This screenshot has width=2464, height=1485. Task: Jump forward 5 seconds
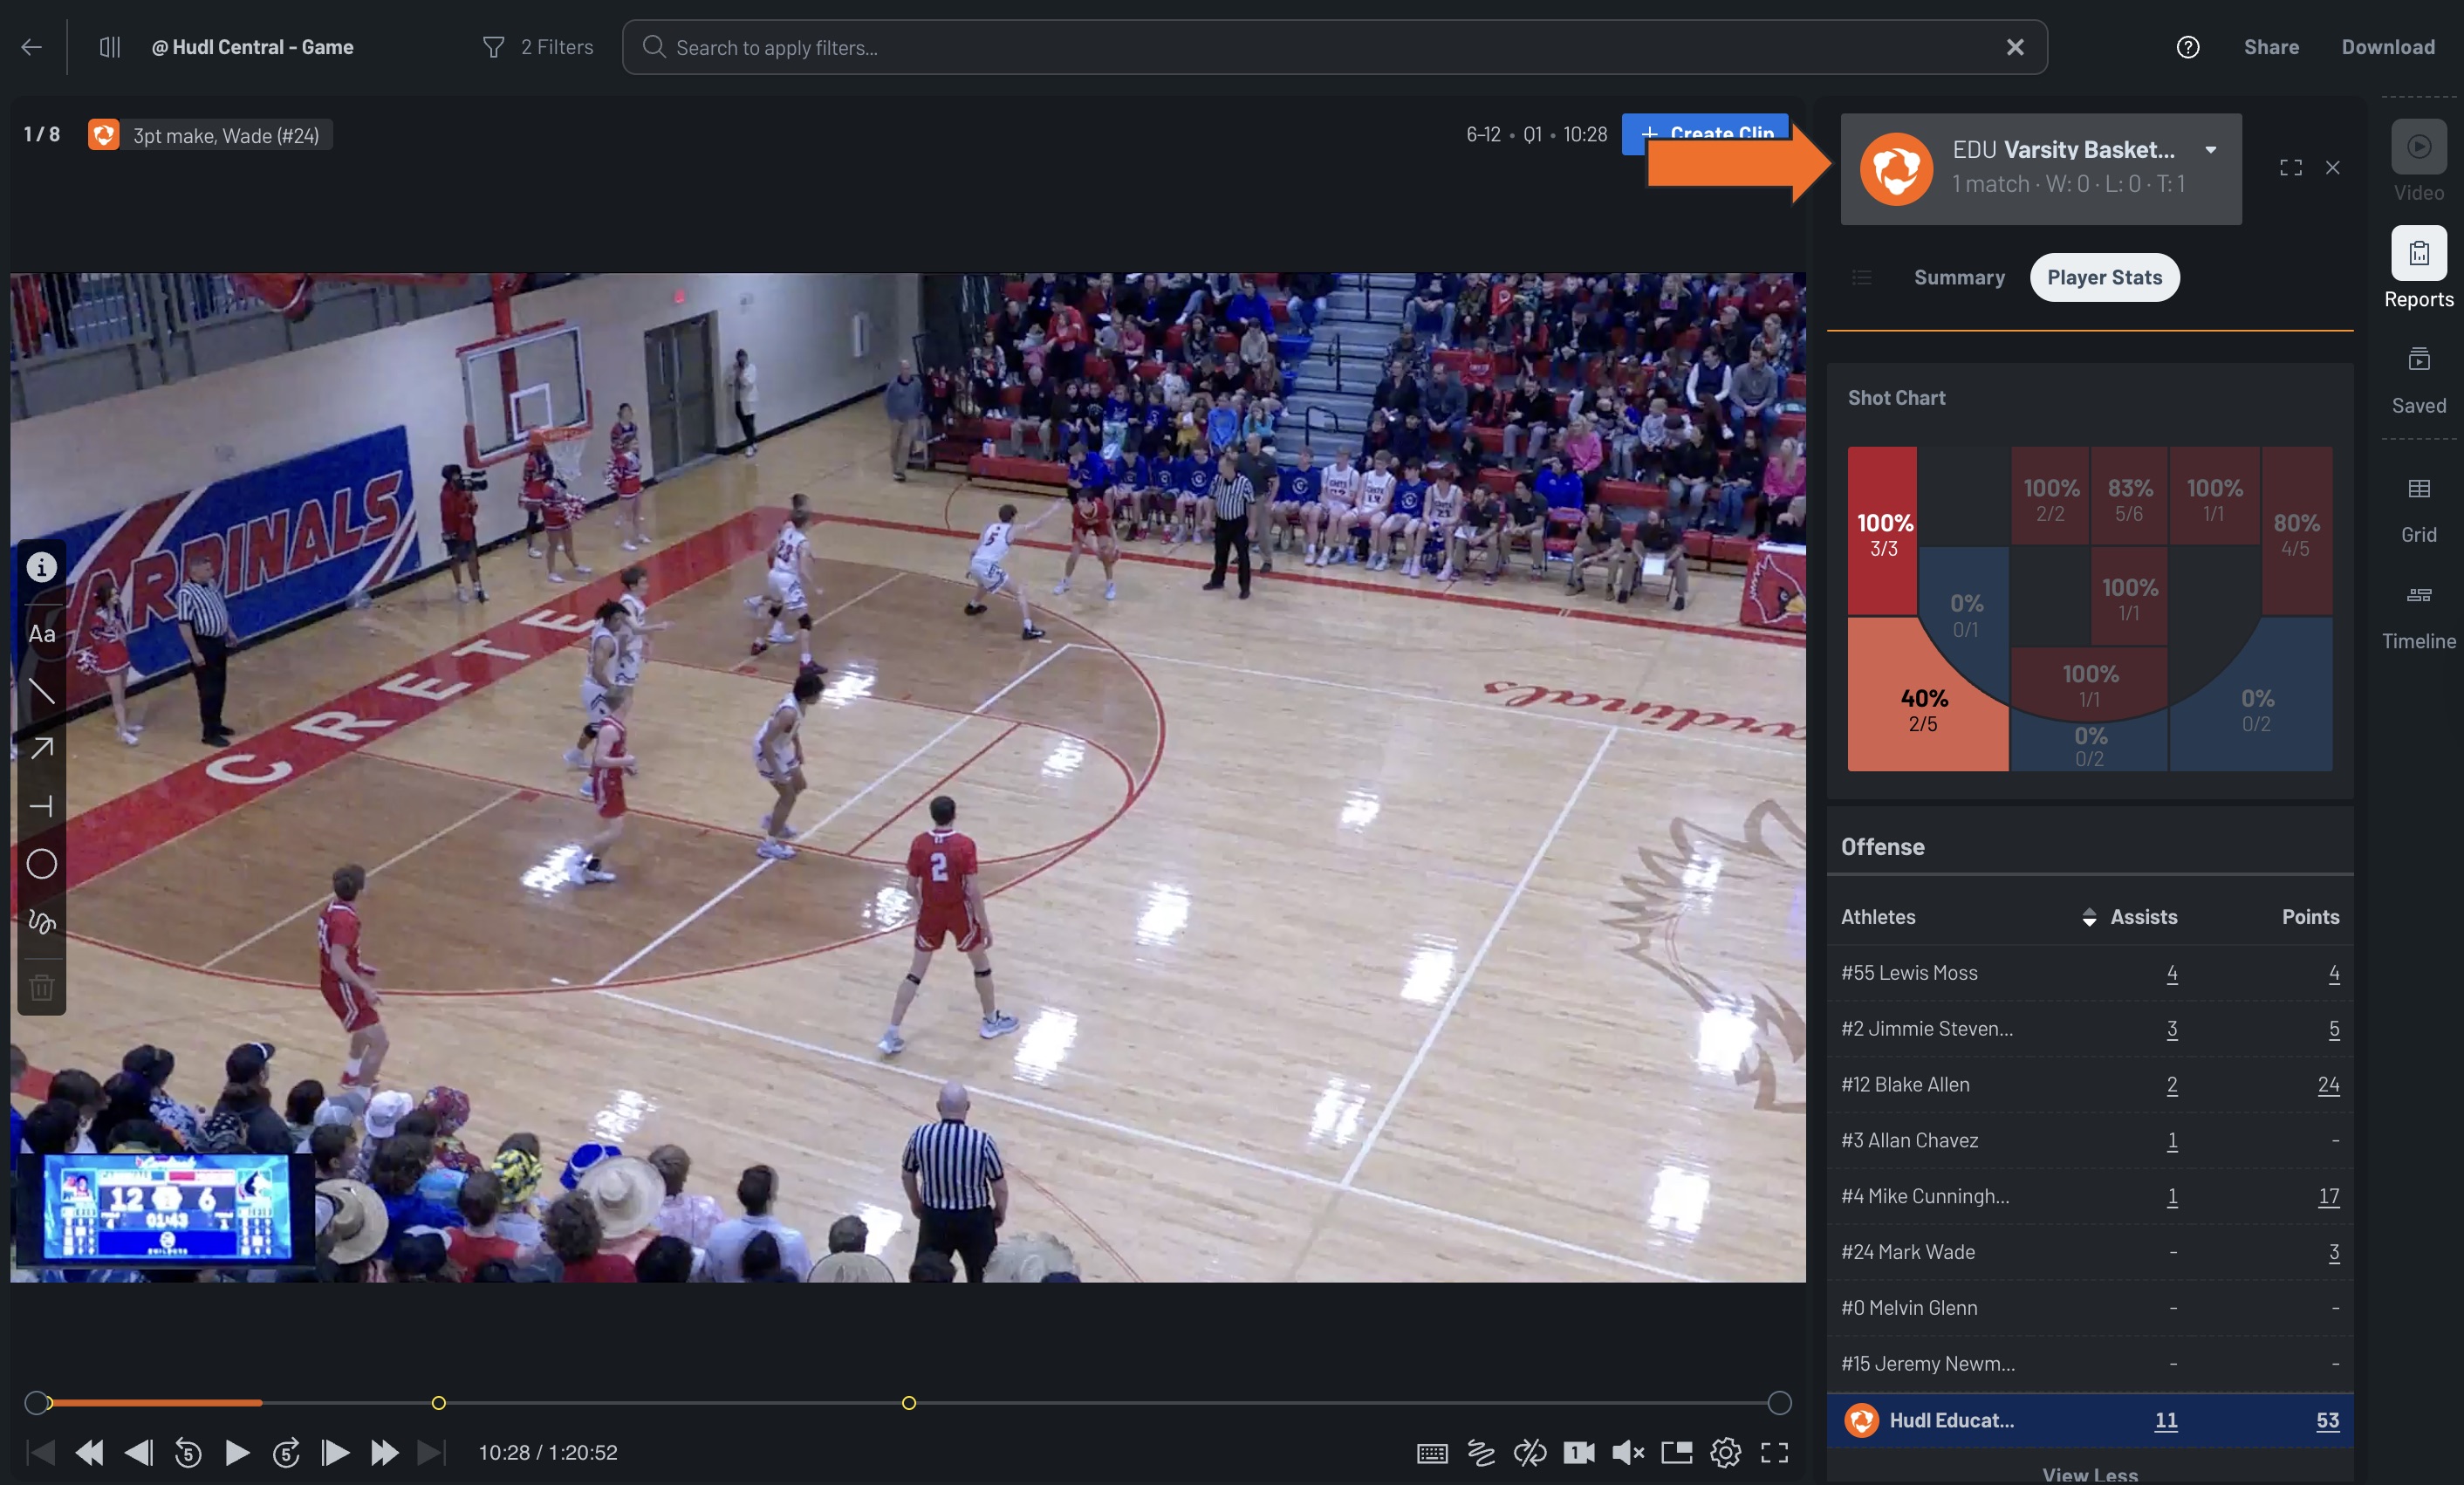pos(286,1452)
